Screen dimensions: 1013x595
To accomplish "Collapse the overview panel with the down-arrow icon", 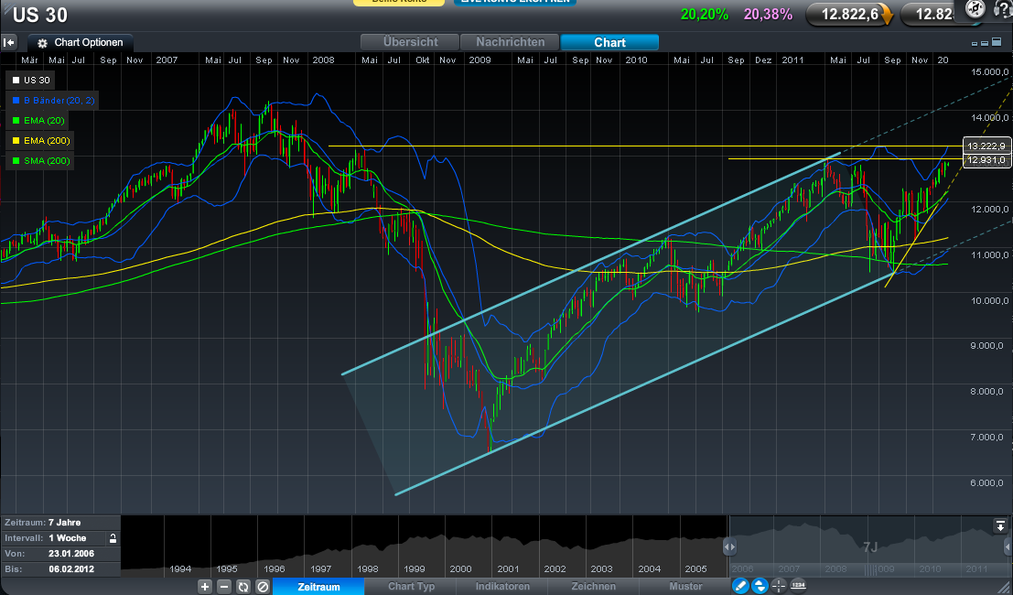I will point(1000,525).
